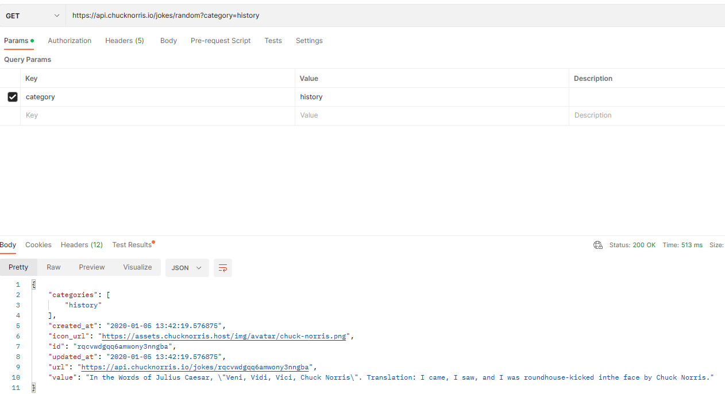Click the "history" value in categories array
This screenshot has height=394, width=725.
[x=83, y=305]
